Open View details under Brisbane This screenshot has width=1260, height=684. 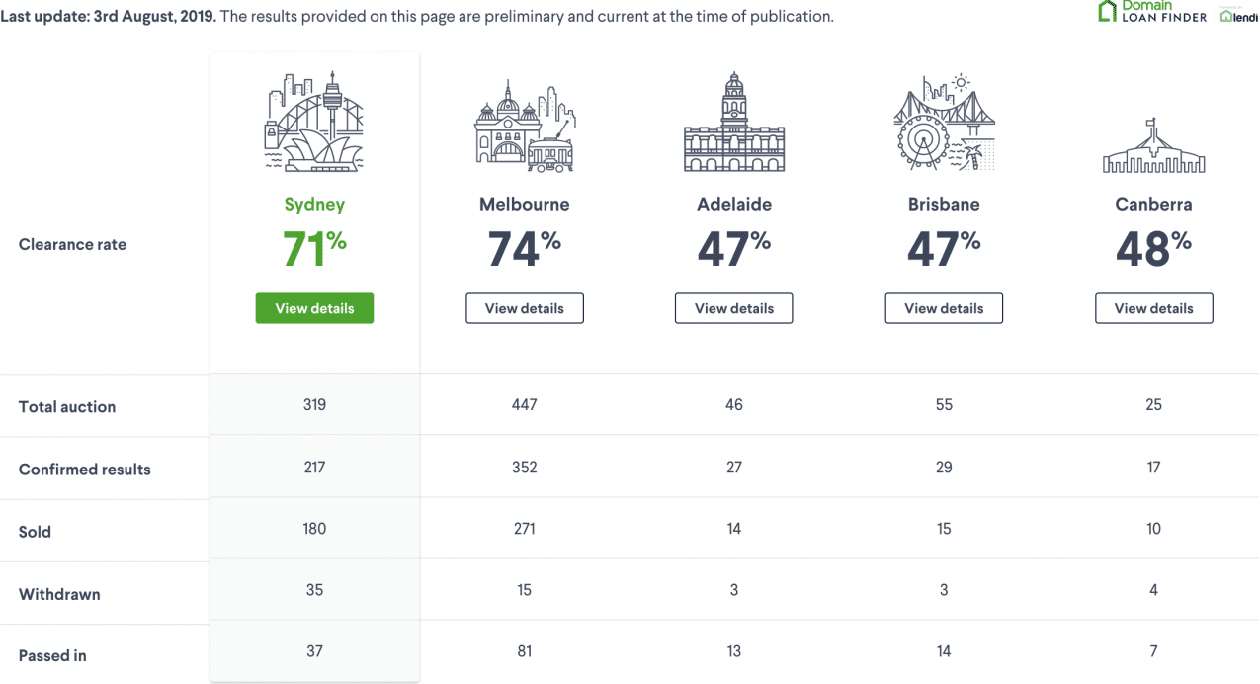[944, 308]
